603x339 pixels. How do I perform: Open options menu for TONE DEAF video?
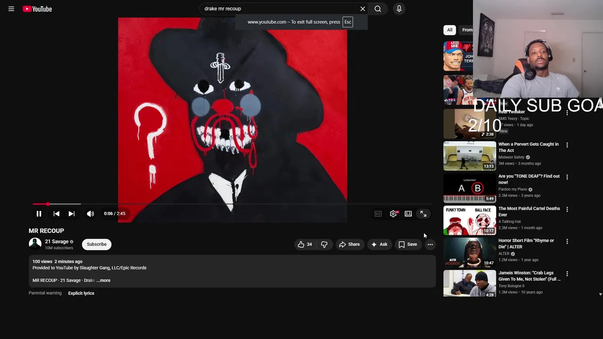click(567, 177)
